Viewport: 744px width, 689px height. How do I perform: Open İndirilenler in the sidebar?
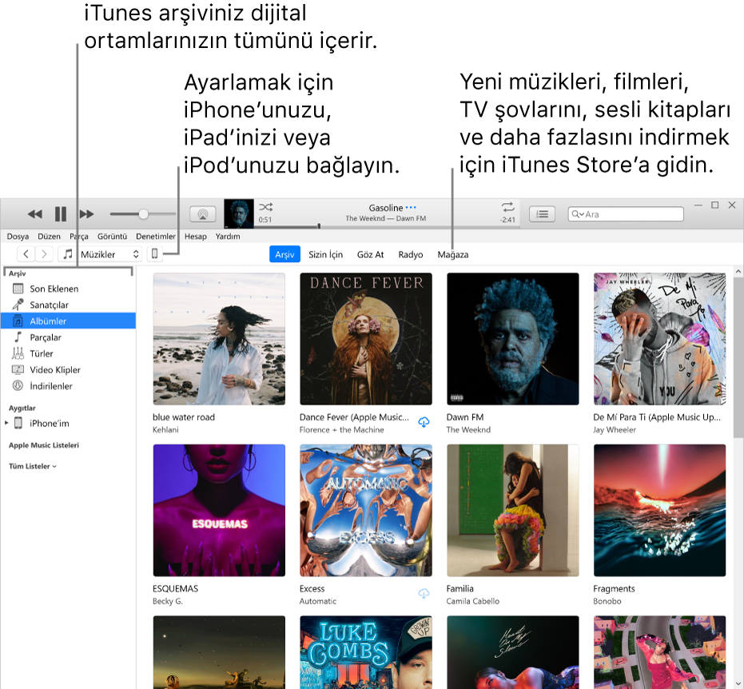(52, 386)
